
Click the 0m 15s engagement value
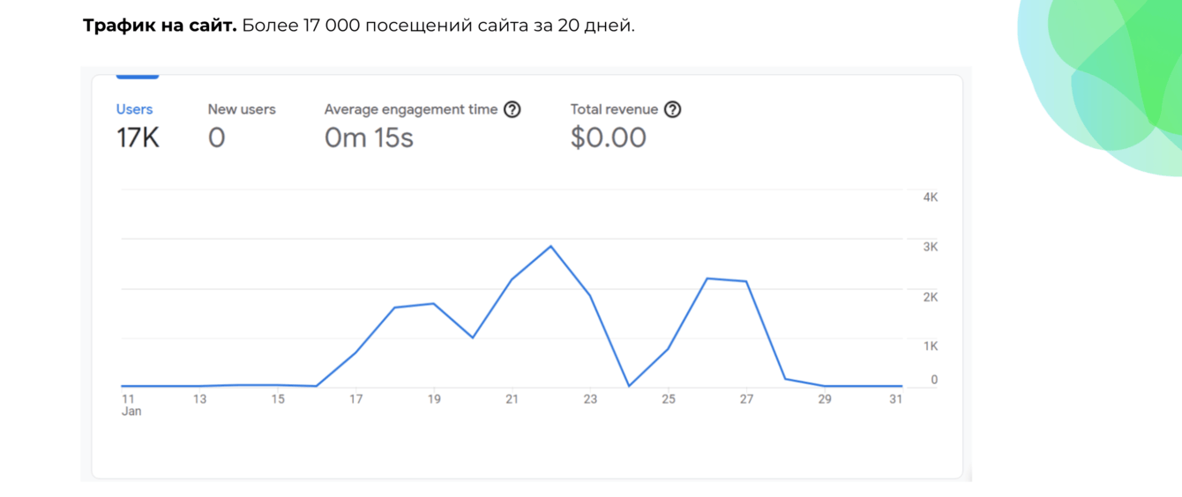click(x=369, y=137)
